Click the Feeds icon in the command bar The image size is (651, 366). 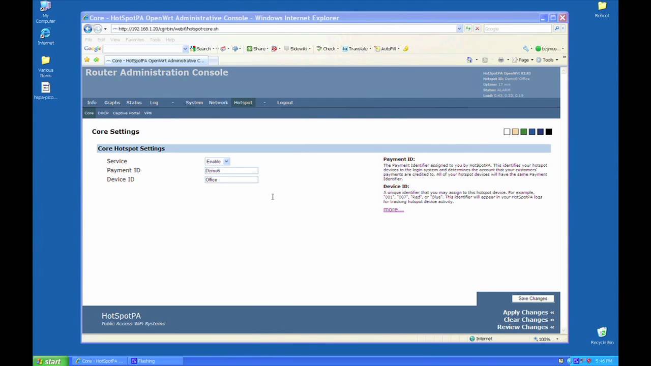point(485,60)
